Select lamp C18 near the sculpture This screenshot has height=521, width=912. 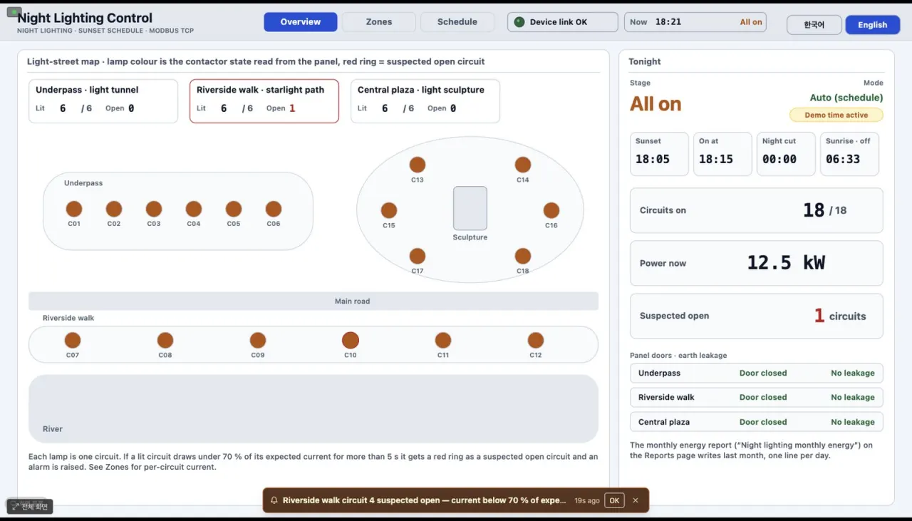[523, 256]
